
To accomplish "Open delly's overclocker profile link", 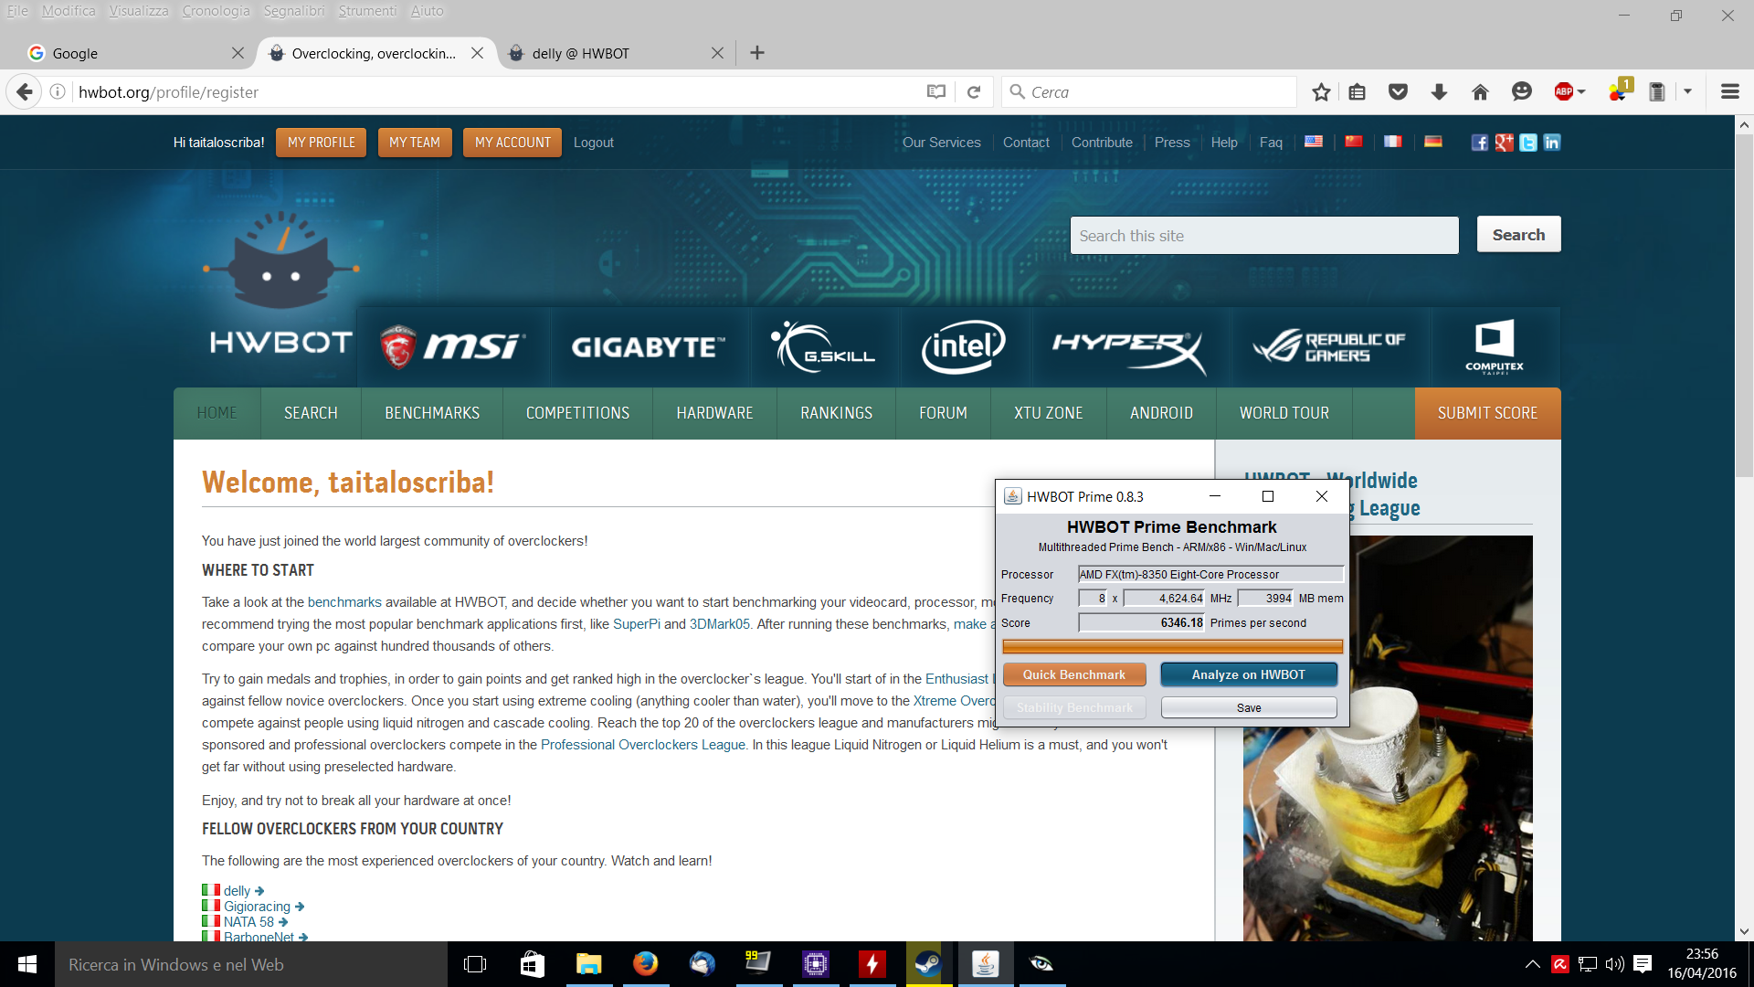I will pyautogui.click(x=237, y=891).
